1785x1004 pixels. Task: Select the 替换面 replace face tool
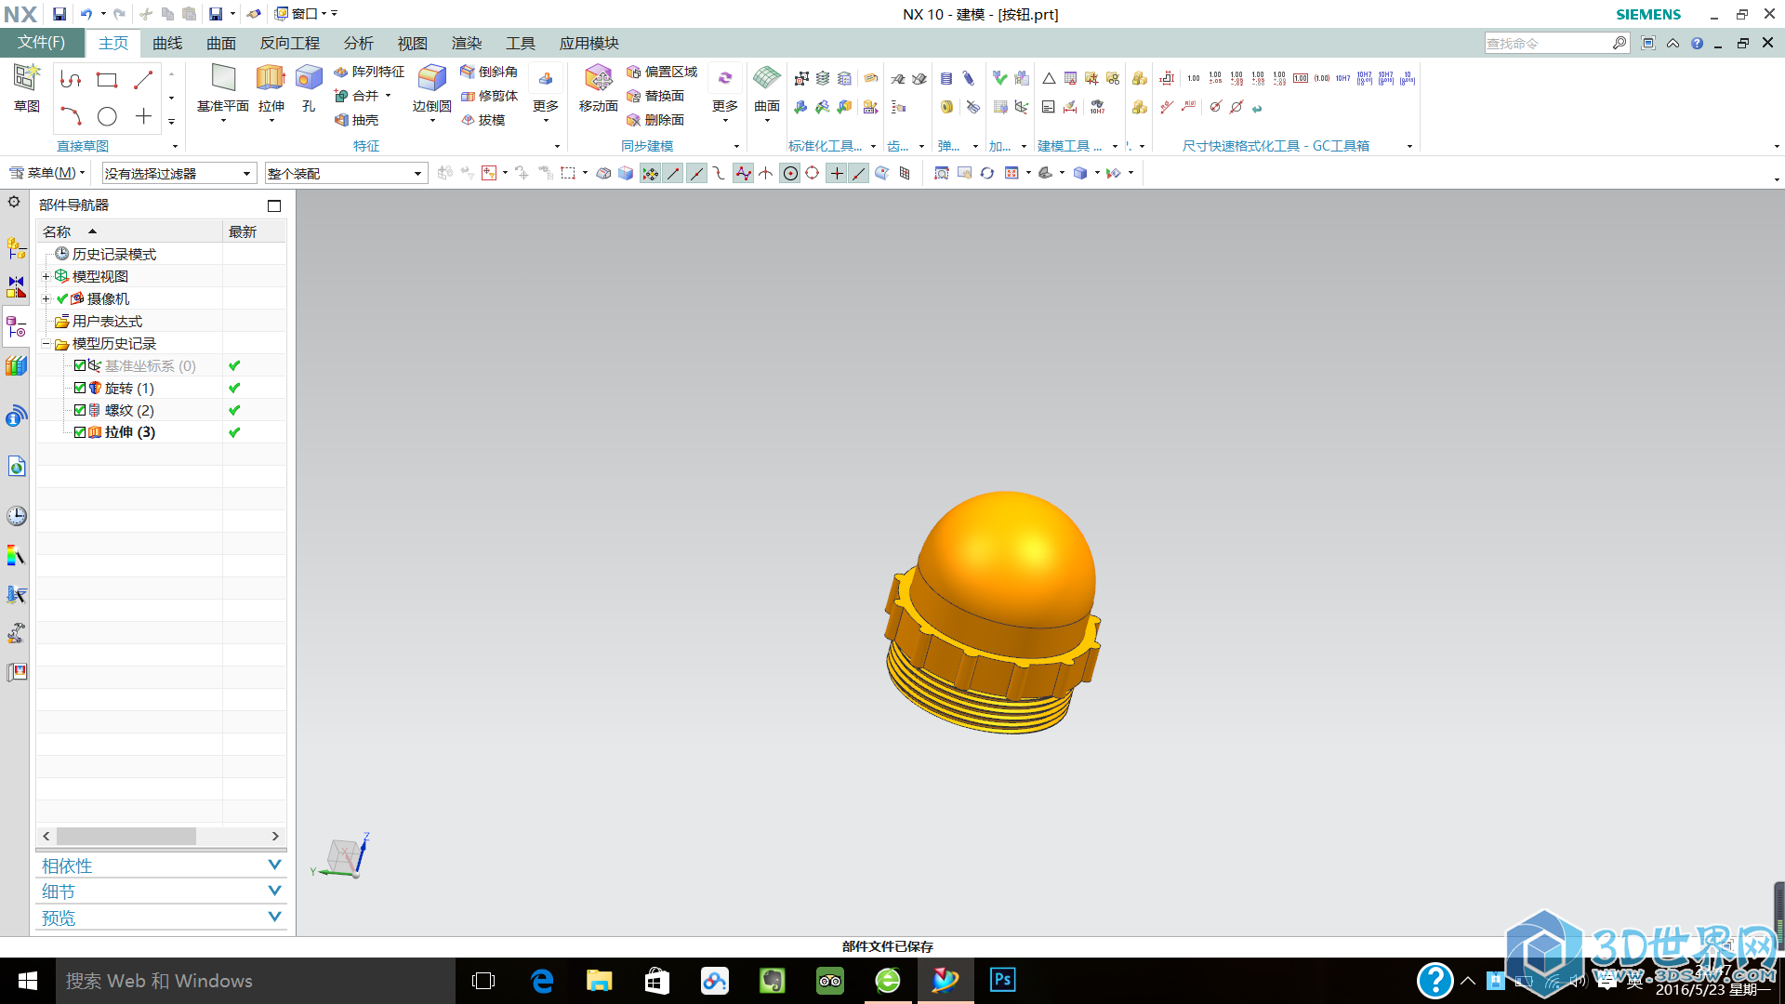655,96
